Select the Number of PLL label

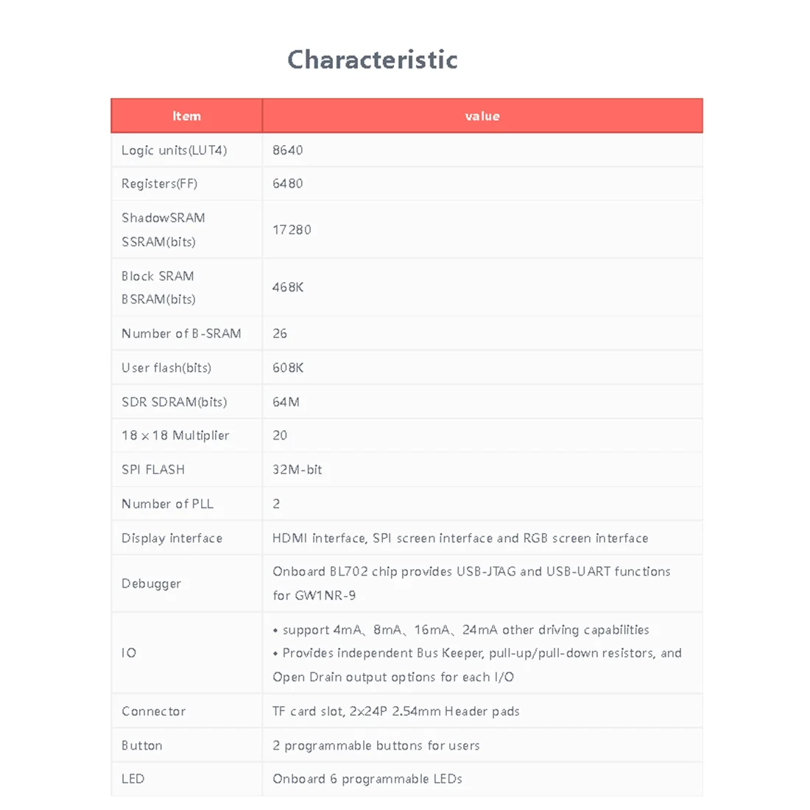coord(167,504)
